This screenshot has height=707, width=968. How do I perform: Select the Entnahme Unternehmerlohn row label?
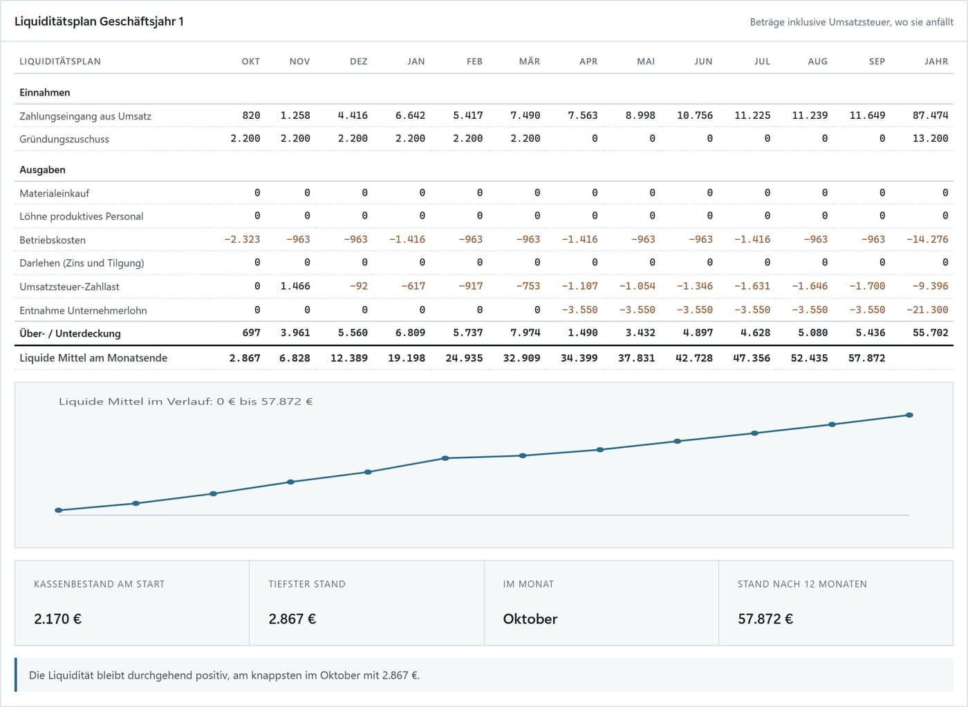83,310
